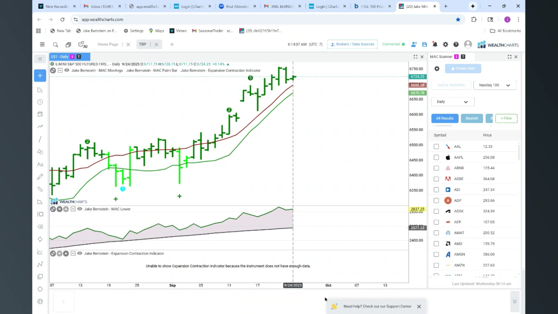This screenshot has width=558, height=314.
Task: Open MAC Scanner settings gear
Action: click(437, 69)
